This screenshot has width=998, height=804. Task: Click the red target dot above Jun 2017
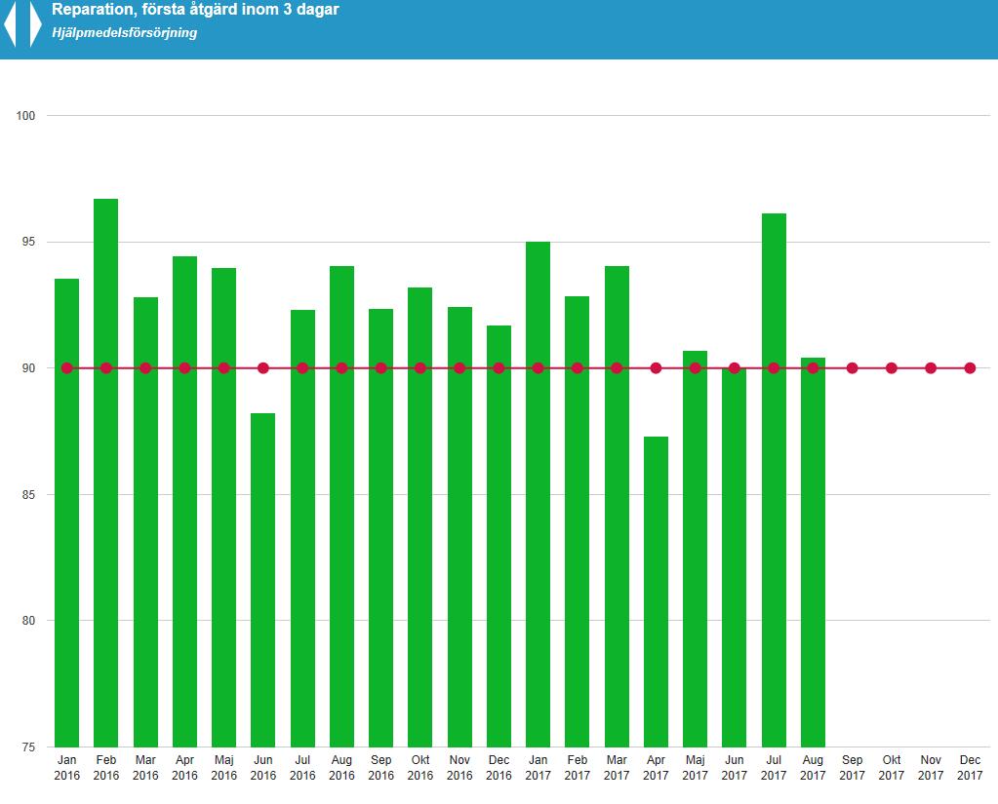coord(735,368)
